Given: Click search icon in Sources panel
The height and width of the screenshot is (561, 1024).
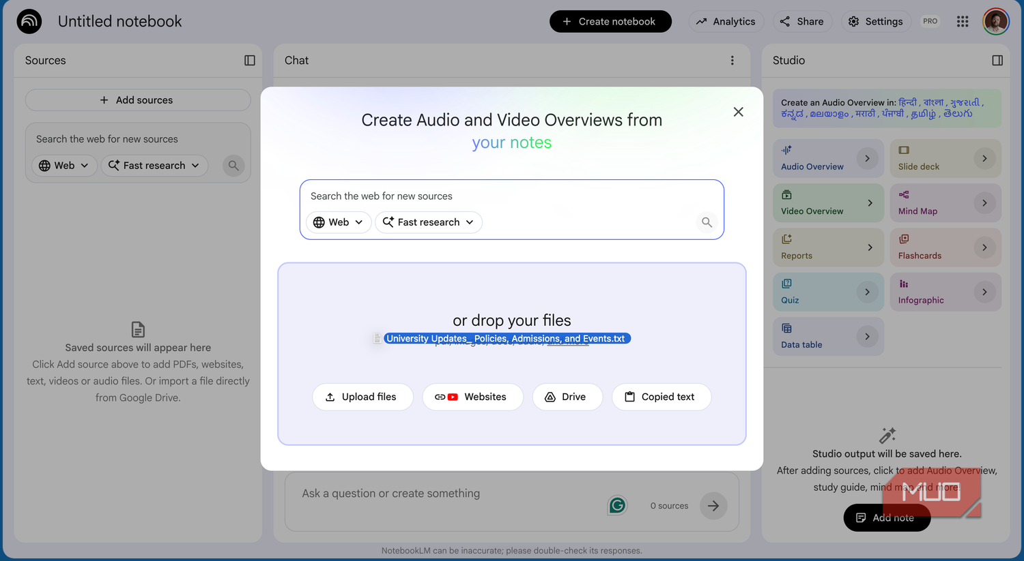Looking at the screenshot, I should [233, 166].
